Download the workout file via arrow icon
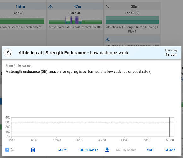183x158 pixels. [107, 150]
